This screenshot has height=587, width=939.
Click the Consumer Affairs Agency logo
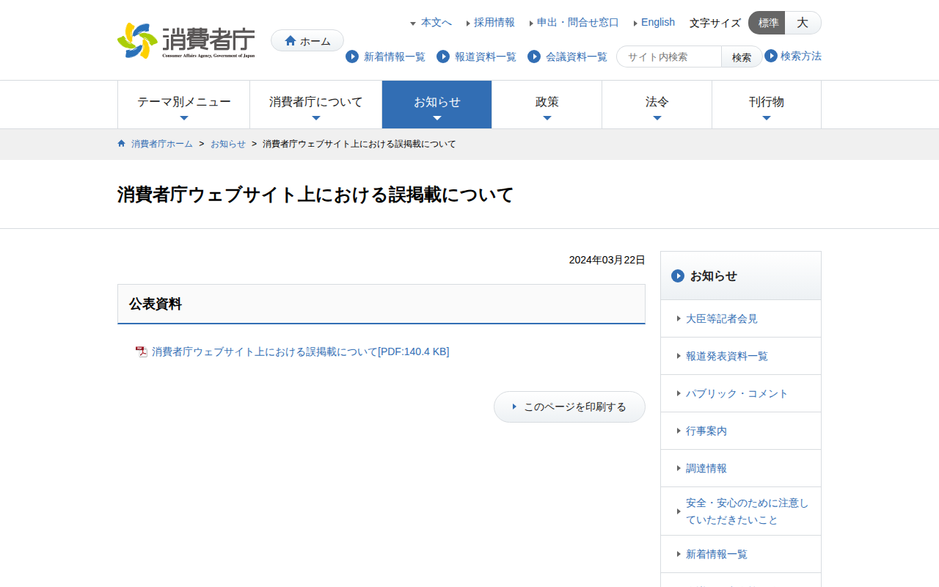tap(186, 40)
